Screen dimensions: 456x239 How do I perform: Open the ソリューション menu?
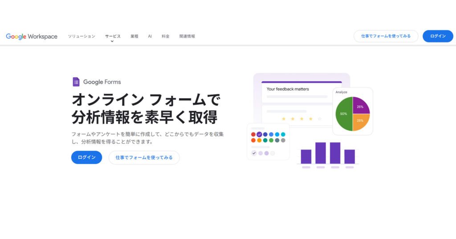pyautogui.click(x=81, y=37)
